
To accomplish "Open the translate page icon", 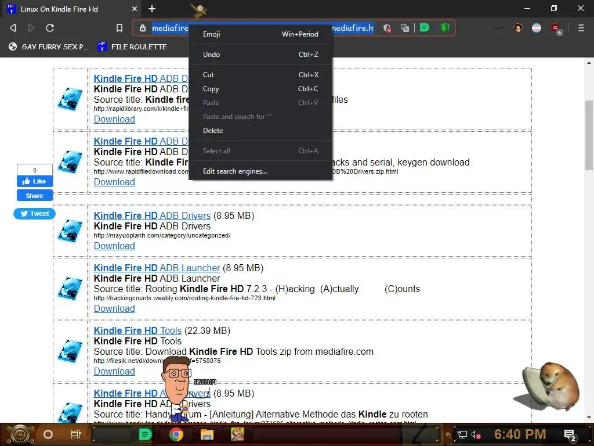I will tap(405, 28).
